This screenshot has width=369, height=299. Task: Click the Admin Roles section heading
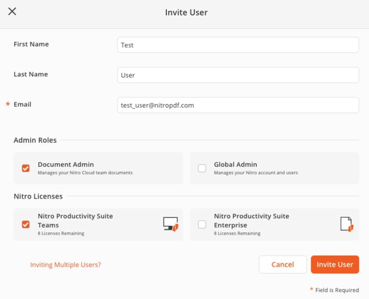(x=35, y=140)
